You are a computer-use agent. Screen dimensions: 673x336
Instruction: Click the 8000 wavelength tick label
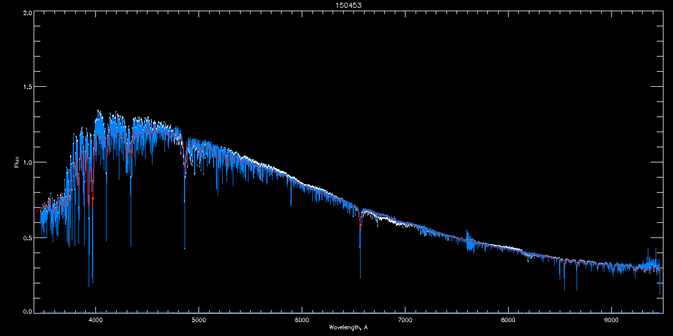point(508,320)
